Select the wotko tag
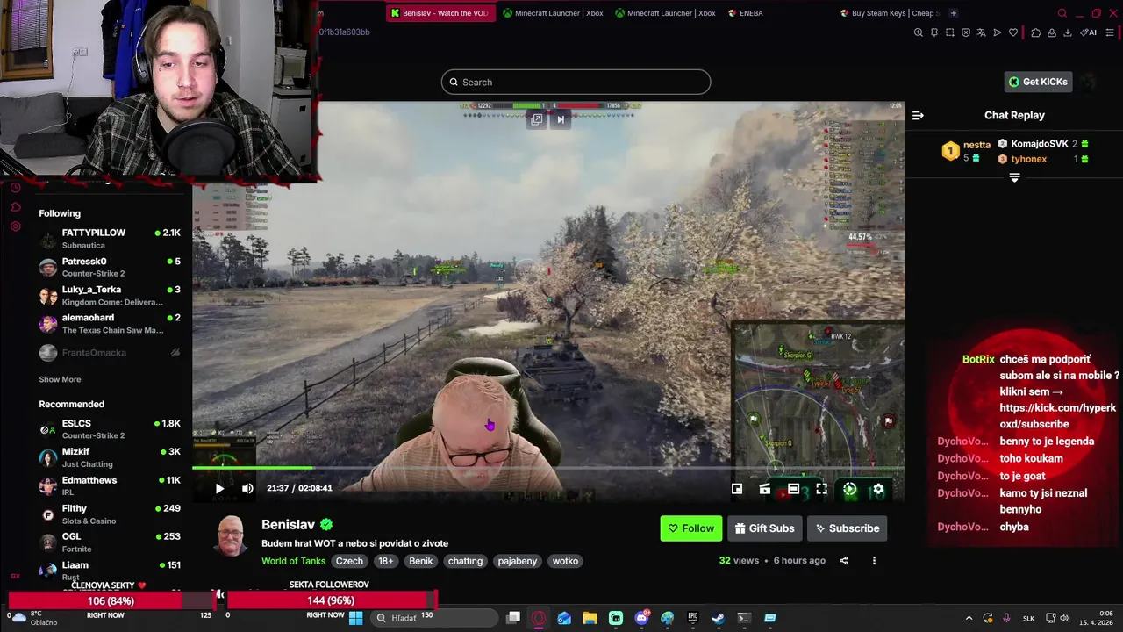Screen dimensions: 1123x632 pos(565,561)
